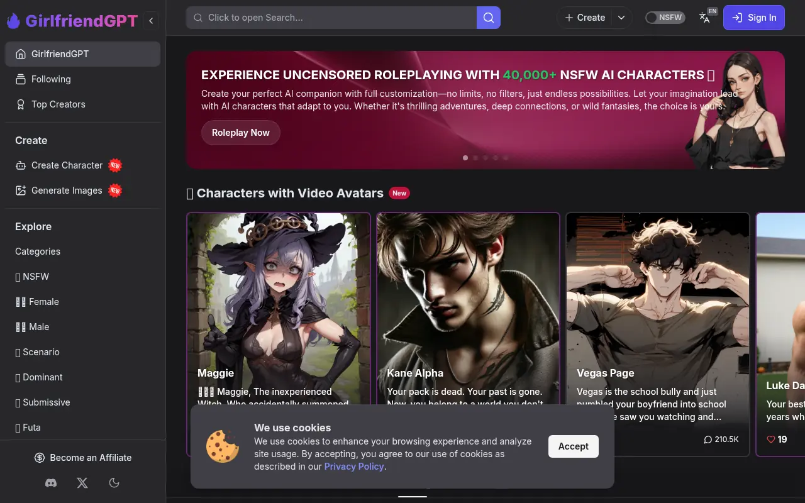805x503 pixels.
Task: Click the Discord icon at sidebar bottom
Action: tap(51, 483)
